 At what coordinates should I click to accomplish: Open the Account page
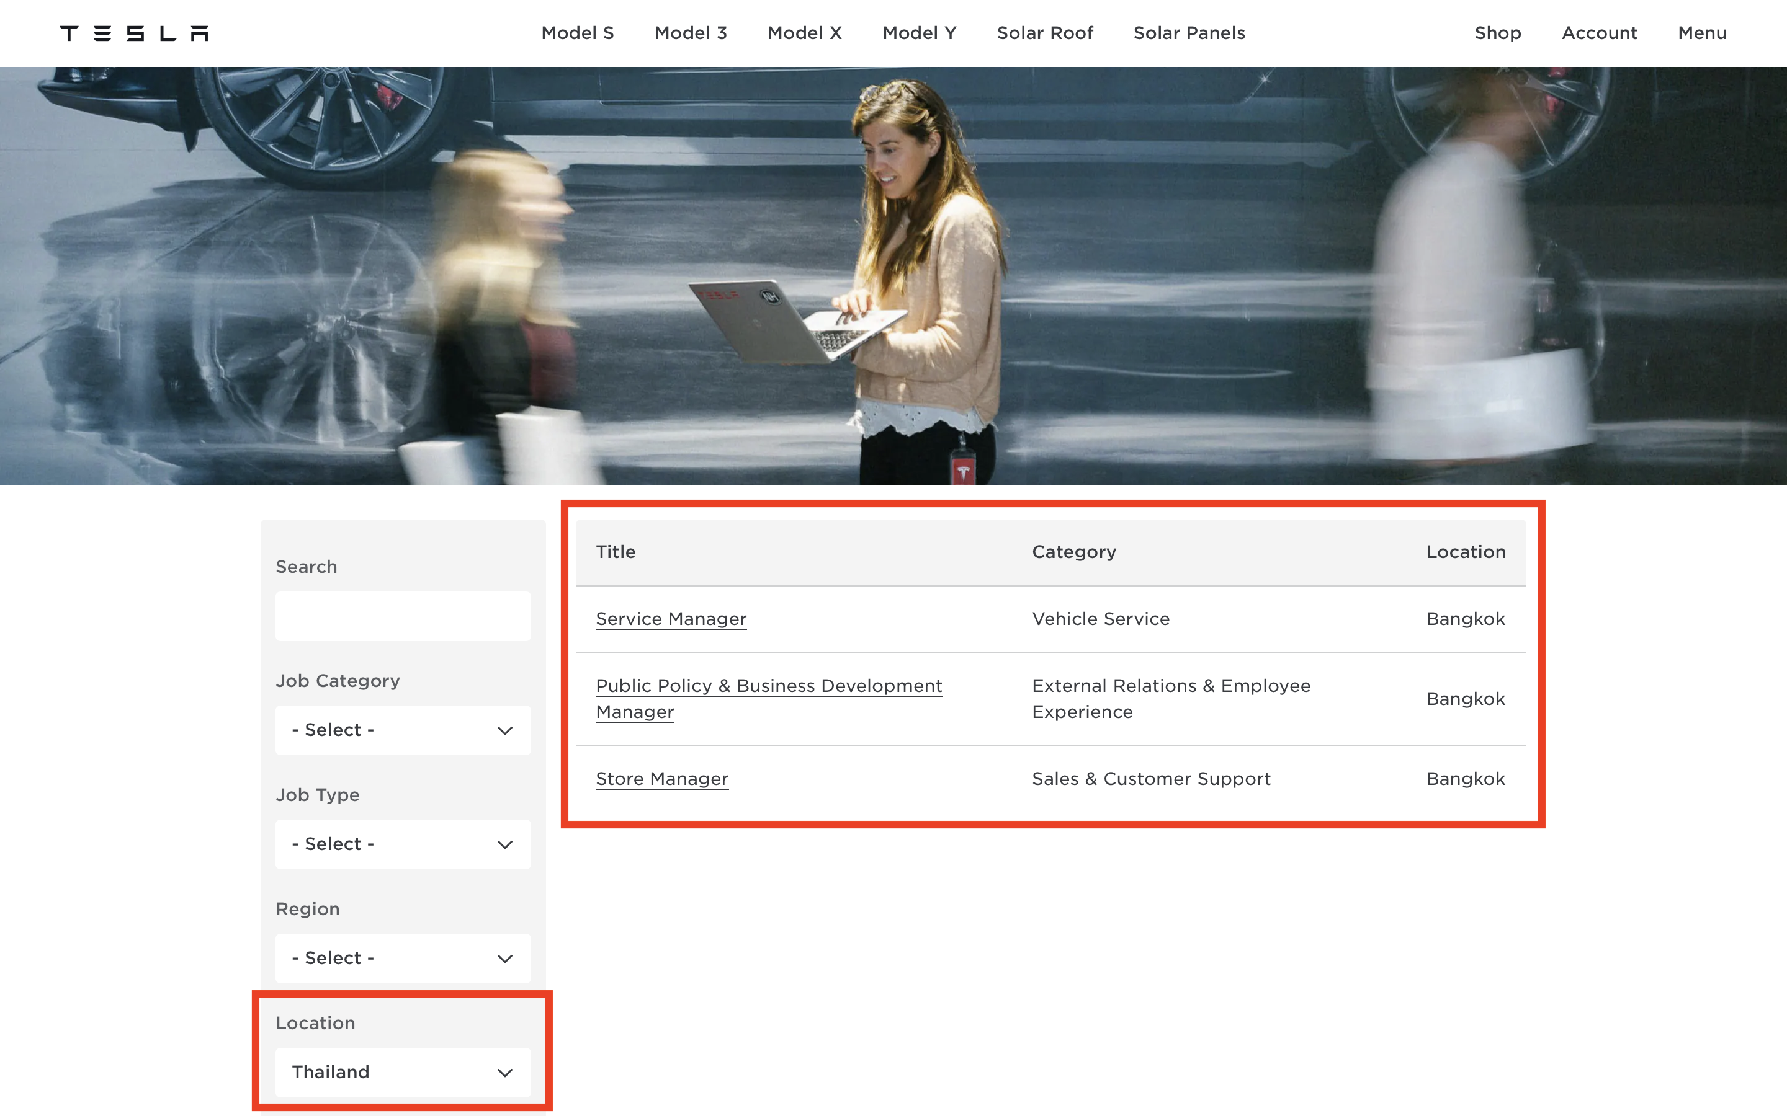pyautogui.click(x=1599, y=33)
